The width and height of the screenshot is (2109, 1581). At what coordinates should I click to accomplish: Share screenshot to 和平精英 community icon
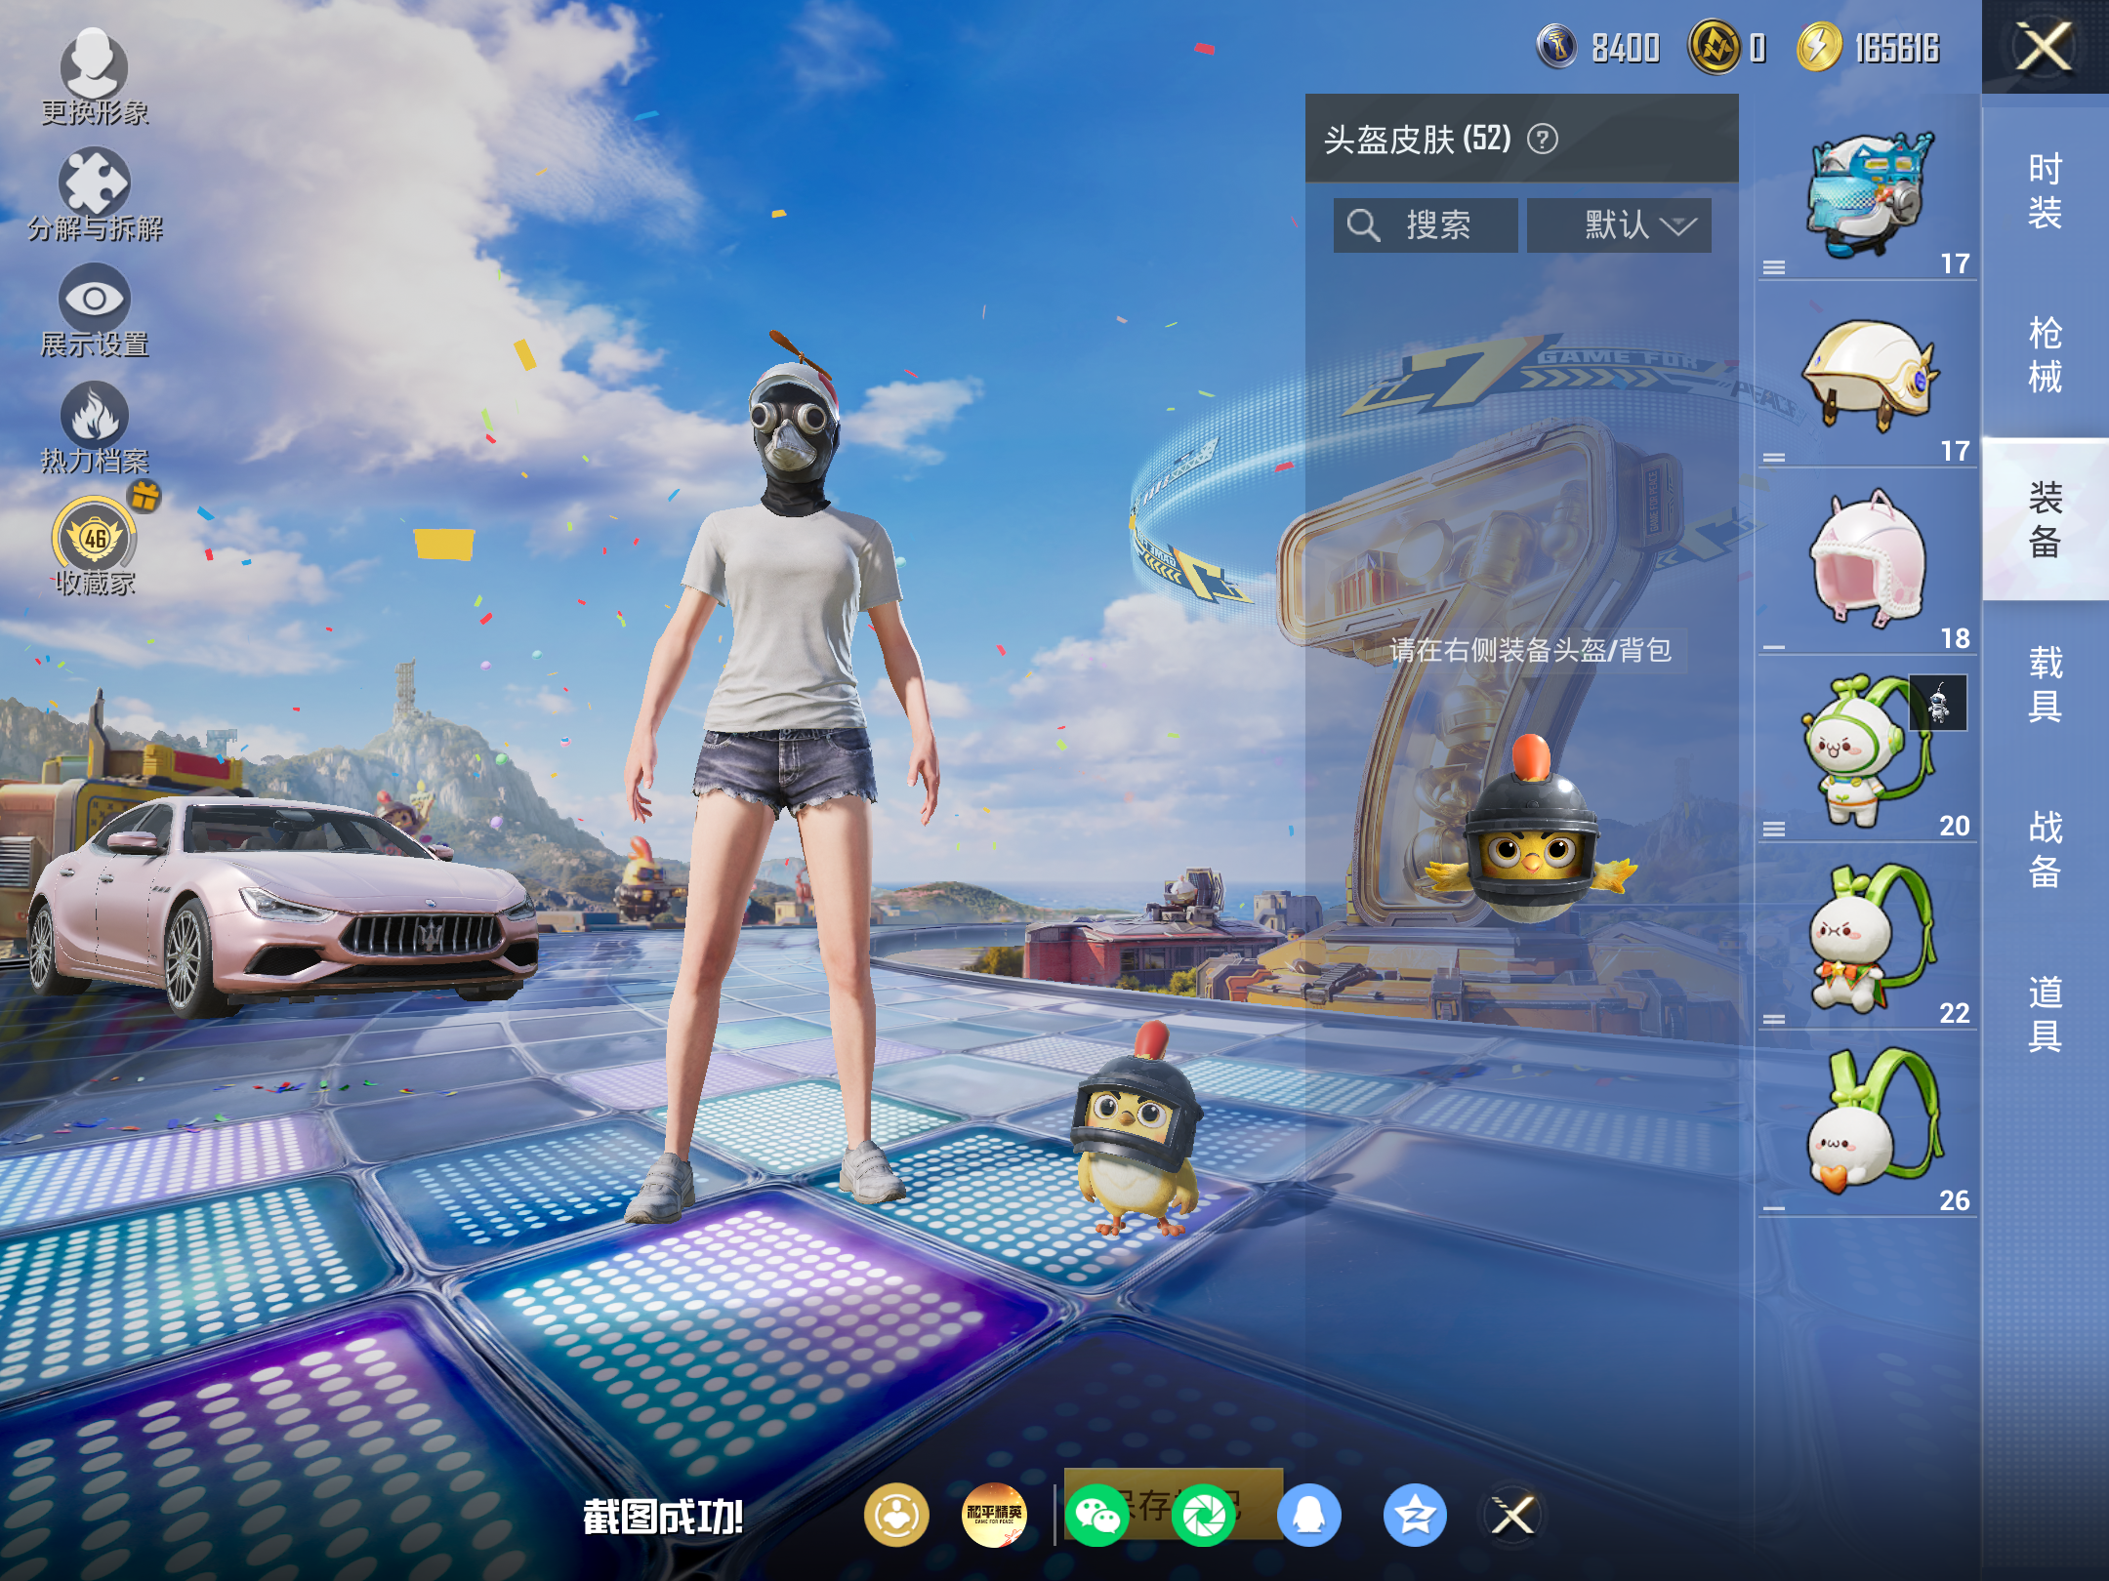tap(995, 1515)
